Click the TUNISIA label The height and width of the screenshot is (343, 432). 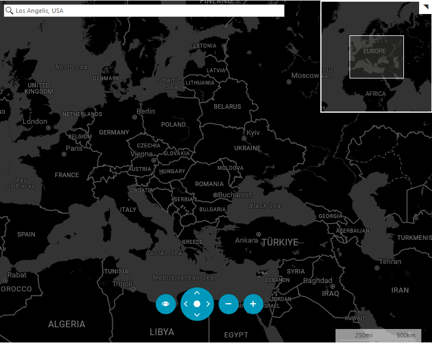pos(116,271)
